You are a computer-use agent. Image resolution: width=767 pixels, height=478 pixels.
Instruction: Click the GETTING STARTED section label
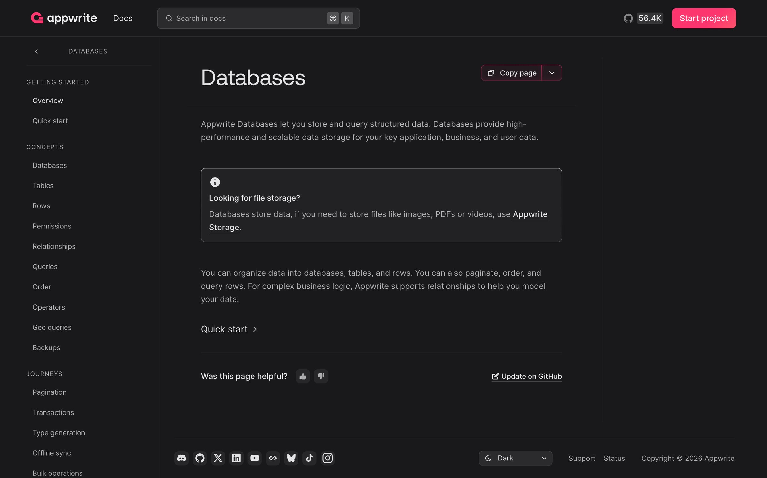(x=58, y=82)
